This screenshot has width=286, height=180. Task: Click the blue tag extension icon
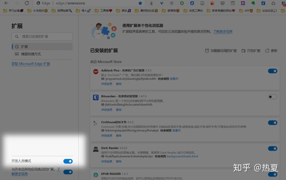(x=192, y=3)
